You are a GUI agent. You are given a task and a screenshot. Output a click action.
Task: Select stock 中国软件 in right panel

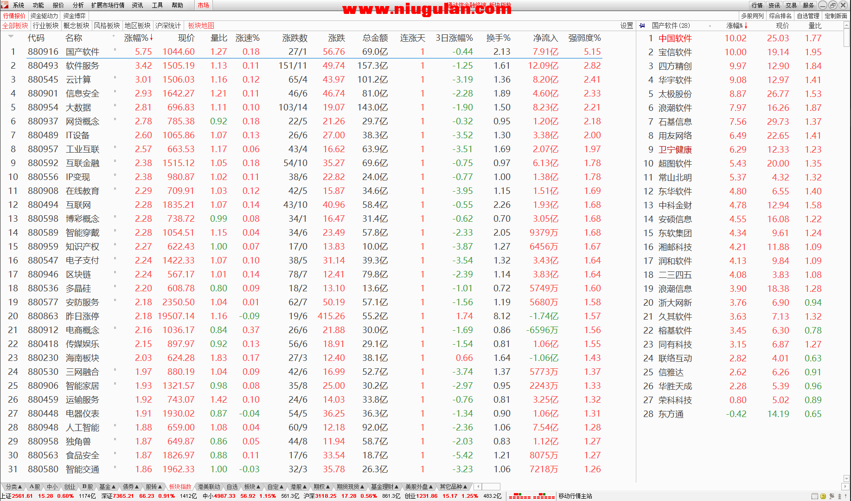(x=675, y=38)
